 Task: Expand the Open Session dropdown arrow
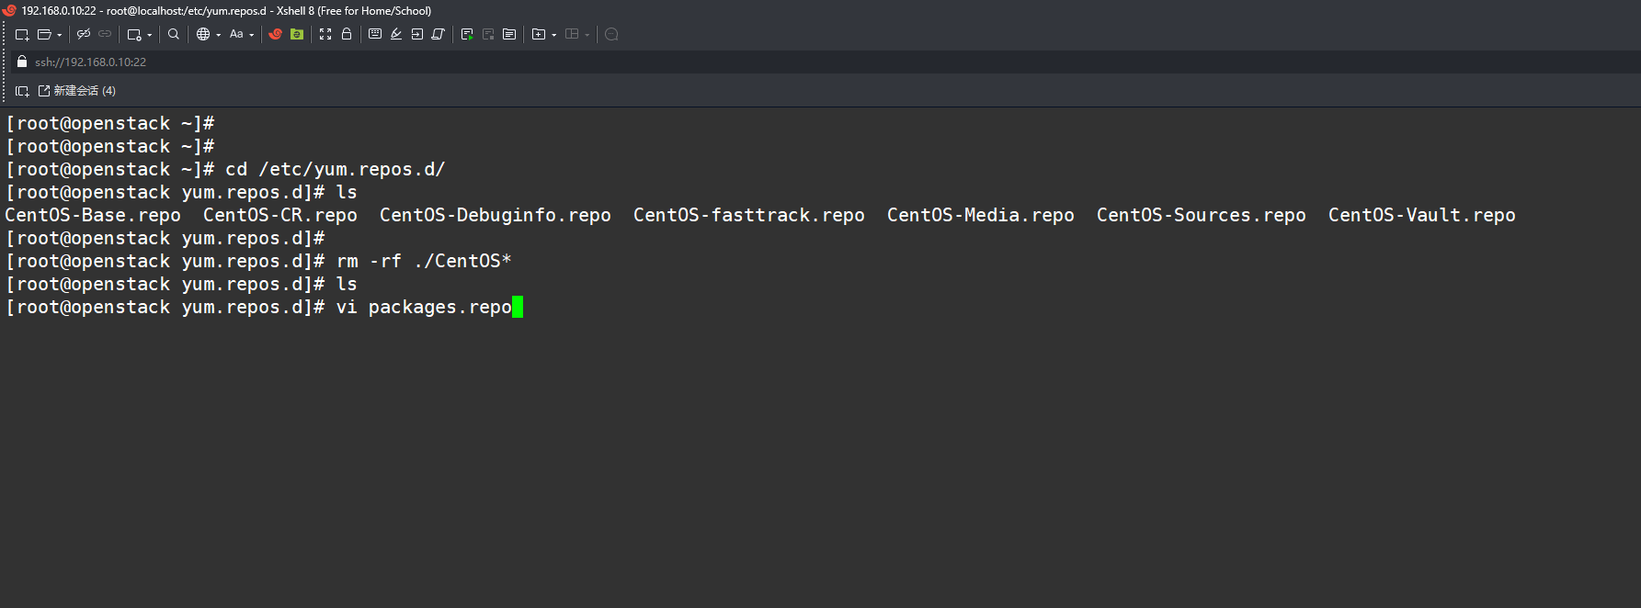59,35
